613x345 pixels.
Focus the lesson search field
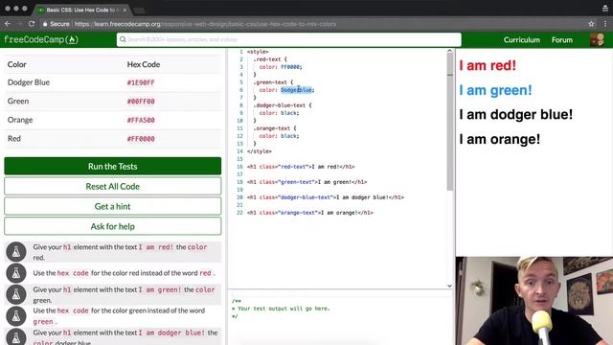click(x=289, y=39)
